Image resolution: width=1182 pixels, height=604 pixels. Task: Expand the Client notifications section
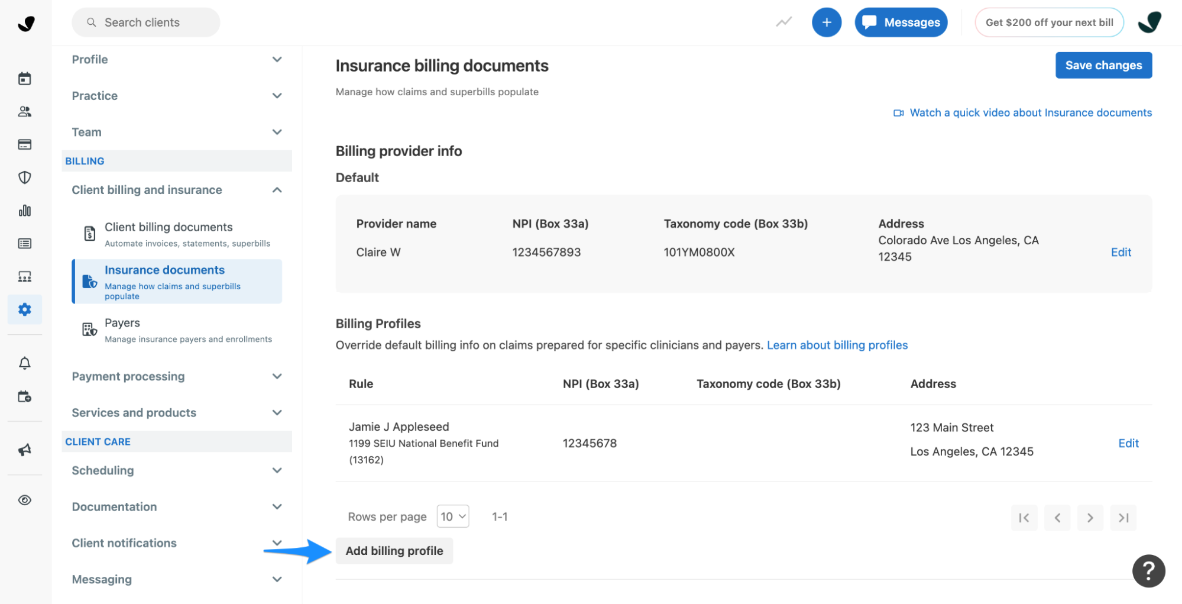[176, 543]
